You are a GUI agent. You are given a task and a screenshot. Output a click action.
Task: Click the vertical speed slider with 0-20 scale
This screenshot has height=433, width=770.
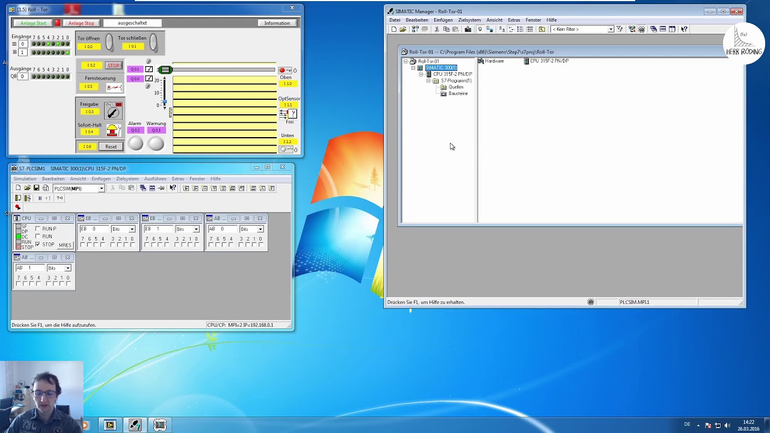tap(164, 92)
